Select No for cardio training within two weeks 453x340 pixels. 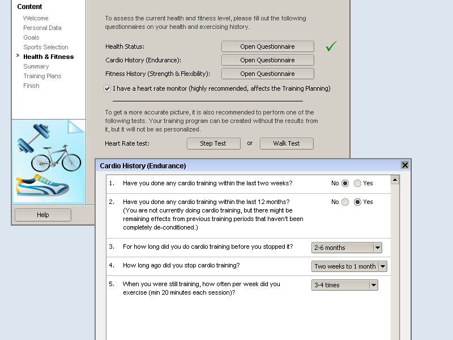click(x=345, y=184)
